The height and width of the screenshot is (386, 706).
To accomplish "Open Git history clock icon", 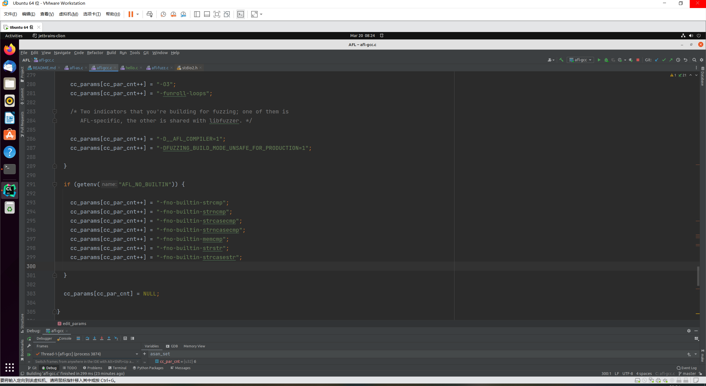I will 678,60.
